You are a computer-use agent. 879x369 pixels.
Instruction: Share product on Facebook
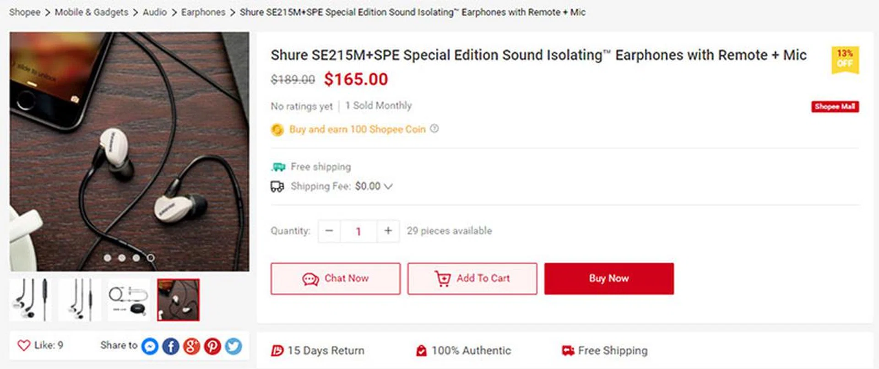tap(171, 346)
